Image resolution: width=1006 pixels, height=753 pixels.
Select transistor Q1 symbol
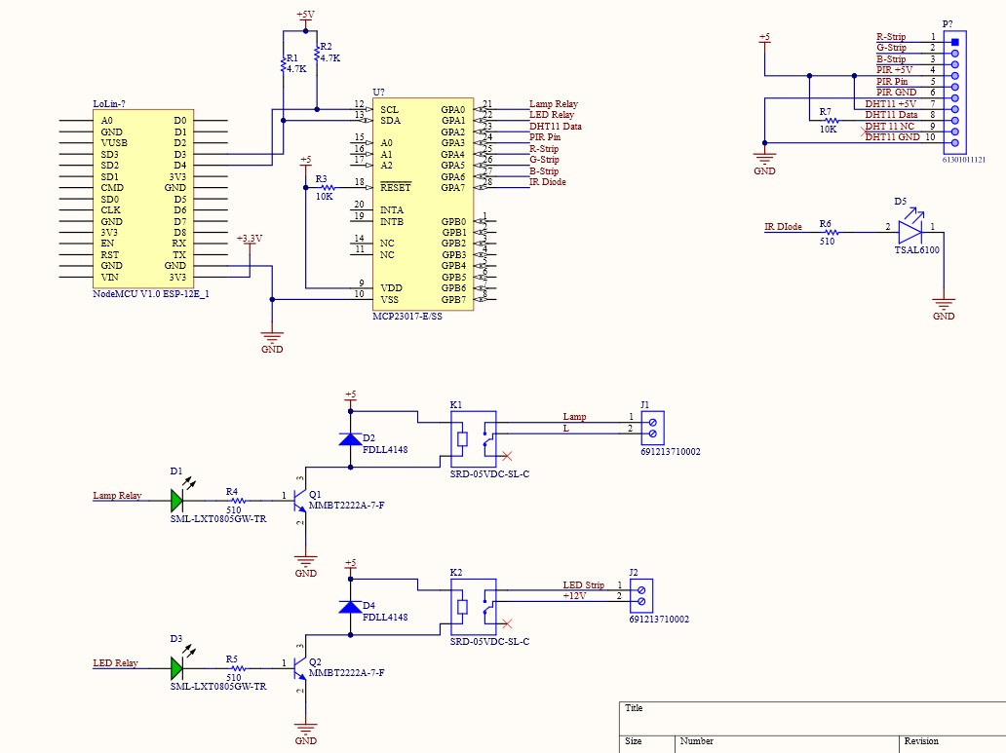pyautogui.click(x=299, y=501)
